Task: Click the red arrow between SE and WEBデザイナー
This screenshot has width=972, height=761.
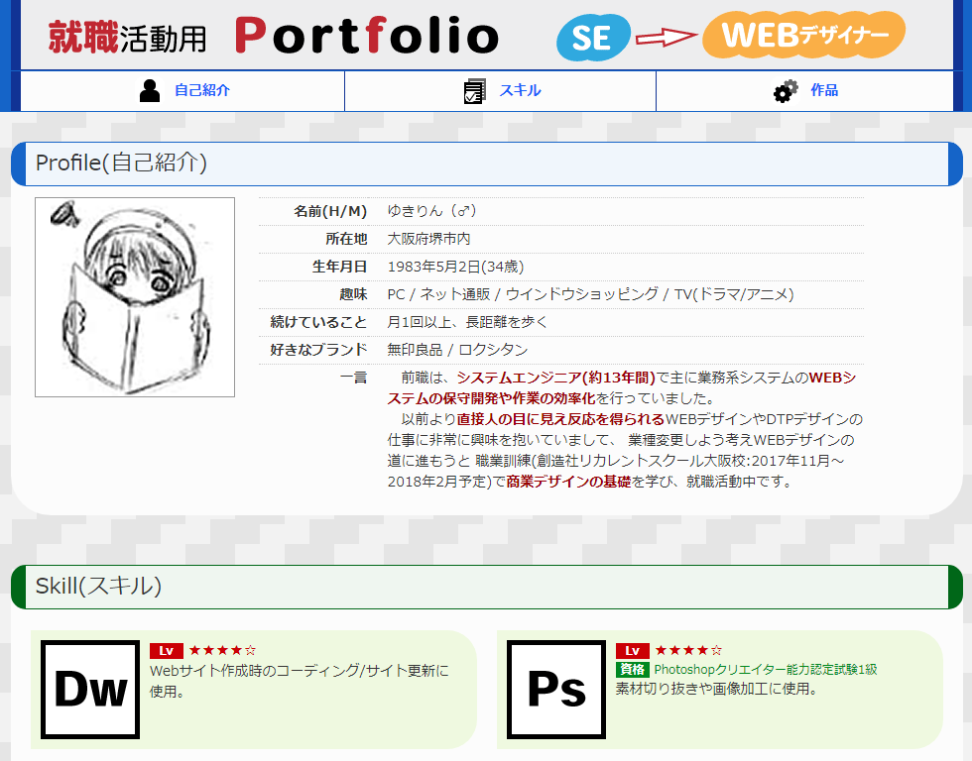Action: pyautogui.click(x=666, y=38)
